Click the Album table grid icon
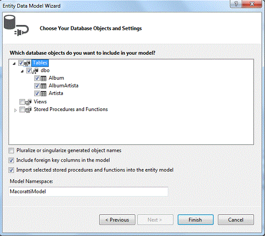This screenshot has height=236, width=265. 43,78
